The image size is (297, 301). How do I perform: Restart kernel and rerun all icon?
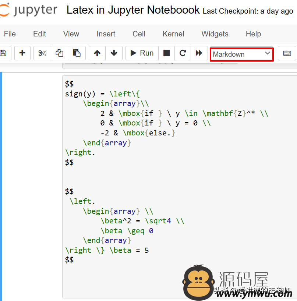tap(199, 53)
